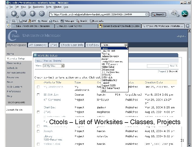196x147 pixels.
Task: Click the Reload page button
Action: coord(32,14)
